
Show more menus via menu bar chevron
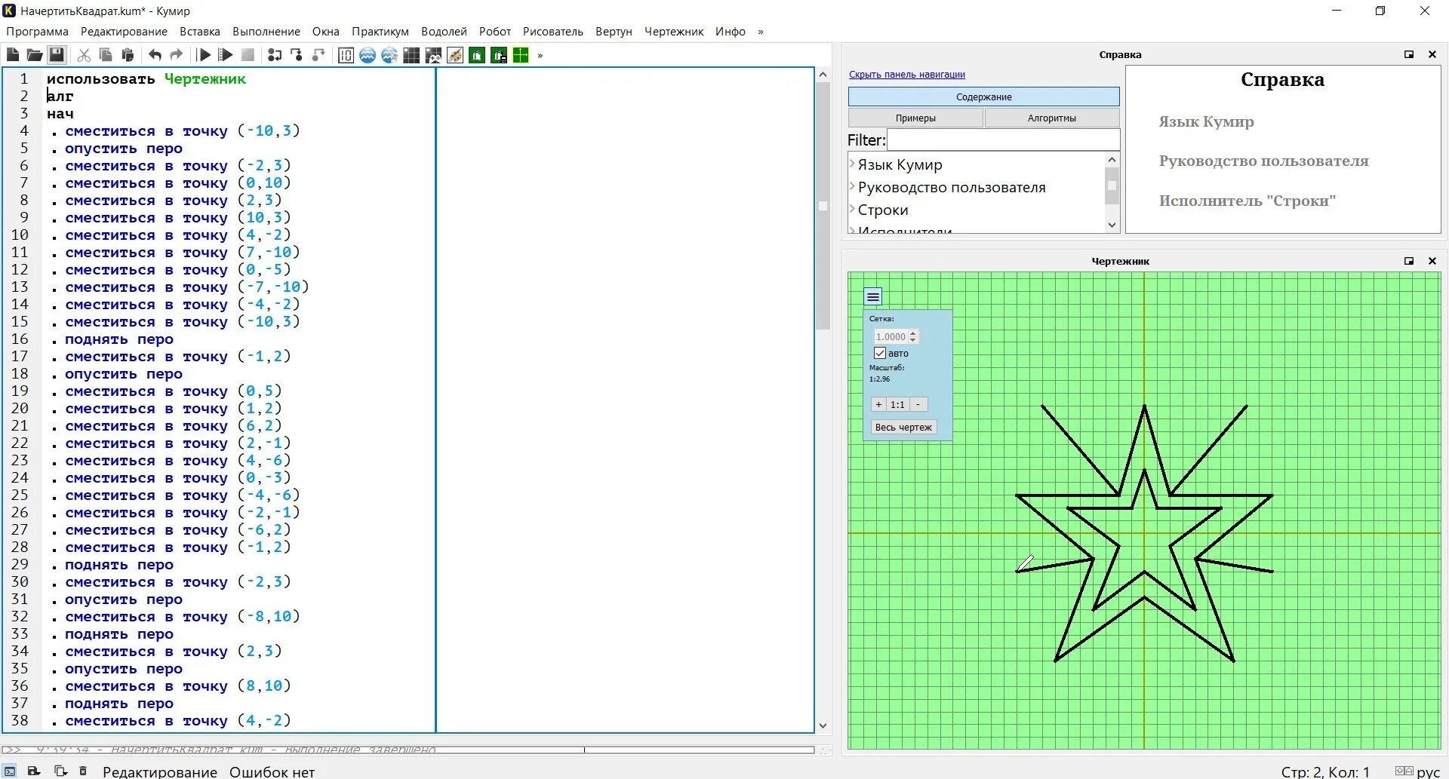(x=761, y=32)
